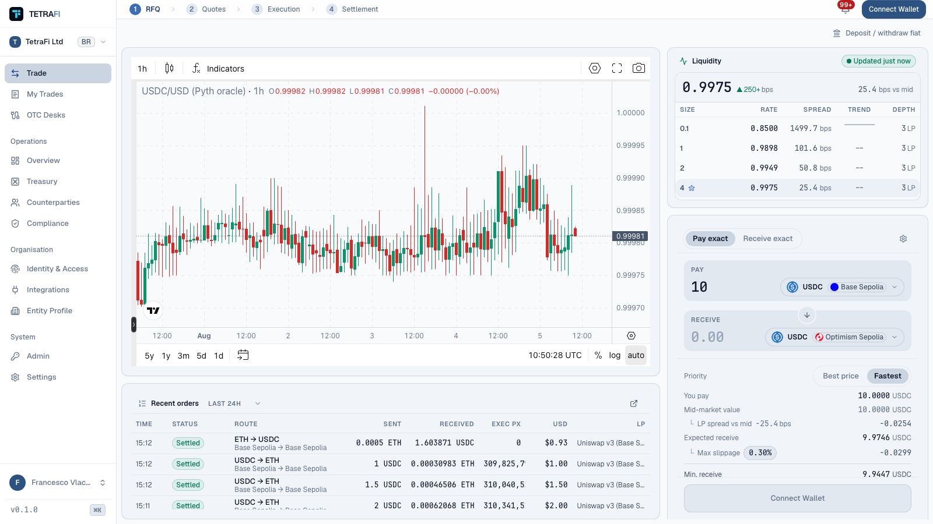Click the swap direction arrow between Pay and Receive

(x=807, y=315)
